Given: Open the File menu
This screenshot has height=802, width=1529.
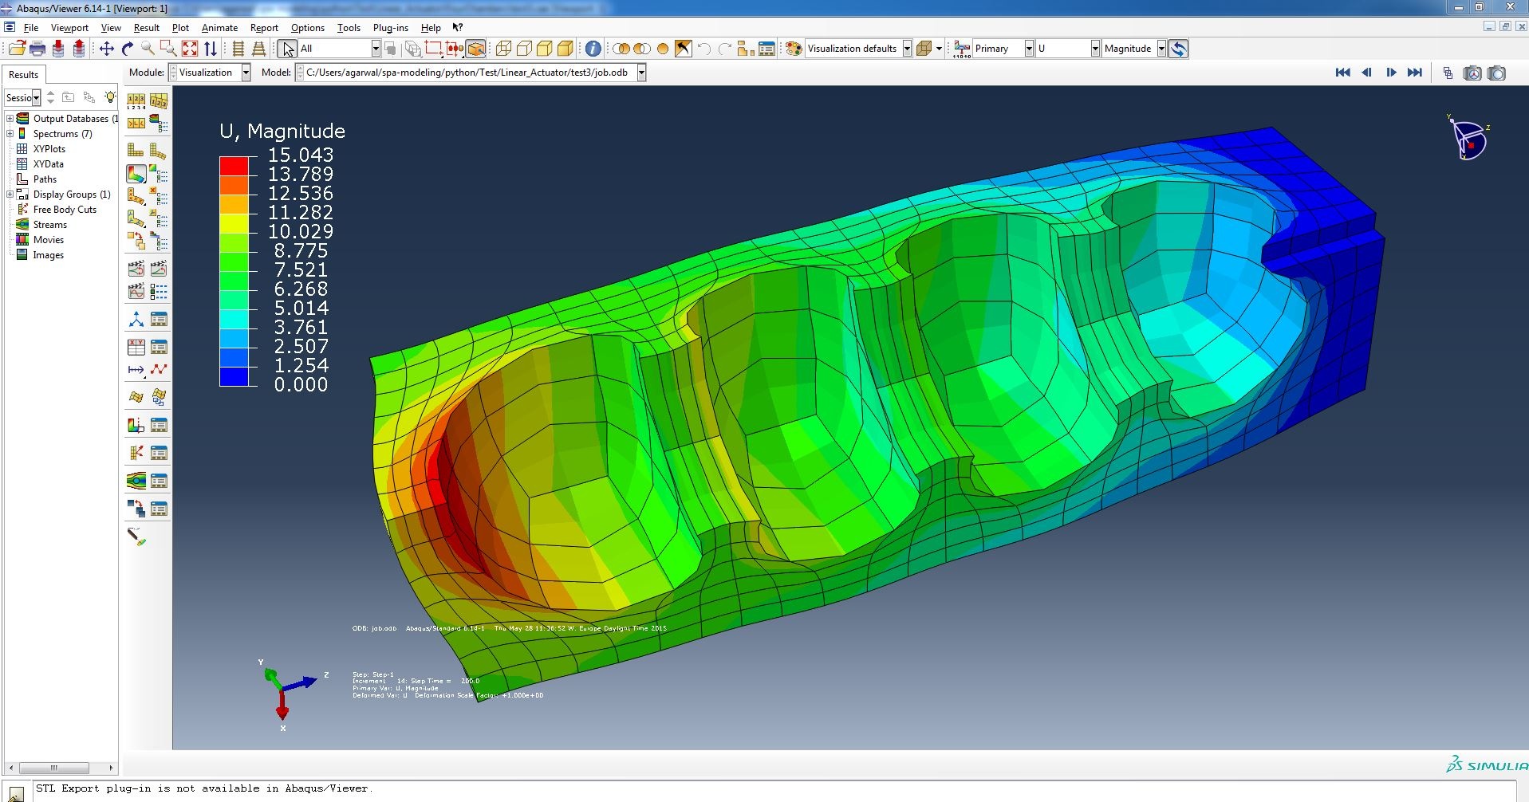Looking at the screenshot, I should coord(31,28).
